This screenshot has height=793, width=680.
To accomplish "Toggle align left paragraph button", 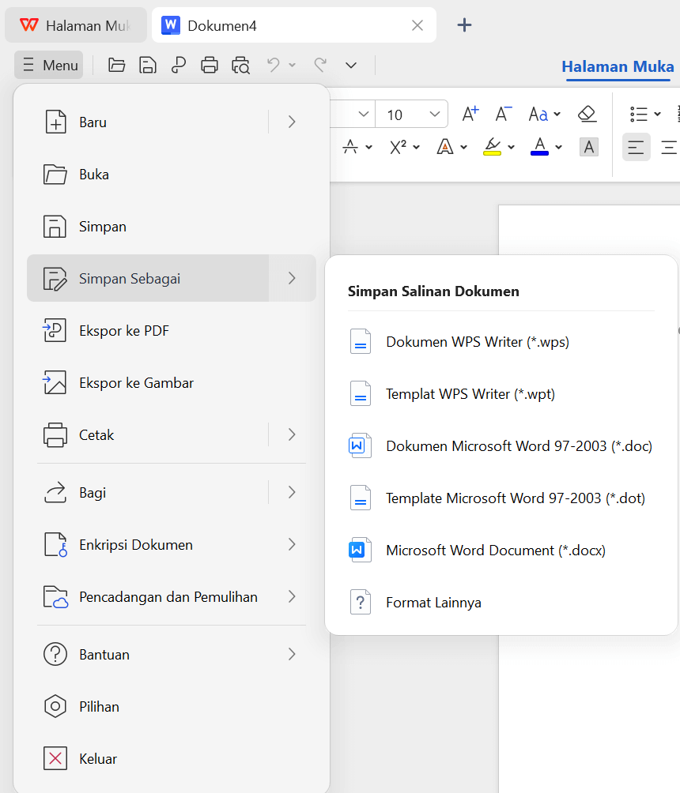I will [637, 147].
